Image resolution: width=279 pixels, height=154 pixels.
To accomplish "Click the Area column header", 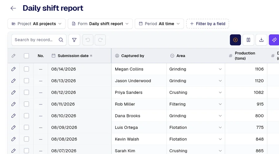I will (196, 56).
